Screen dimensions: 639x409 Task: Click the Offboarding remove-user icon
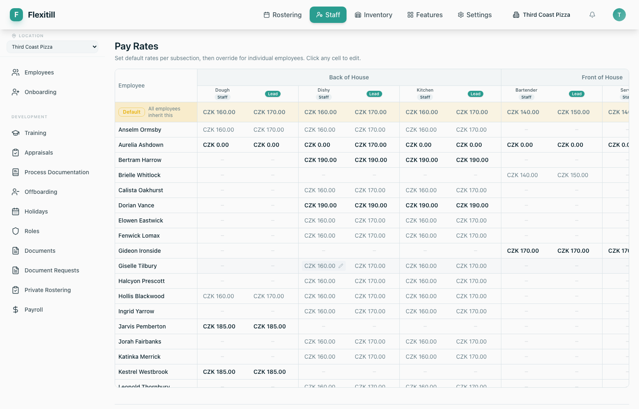pyautogui.click(x=16, y=192)
